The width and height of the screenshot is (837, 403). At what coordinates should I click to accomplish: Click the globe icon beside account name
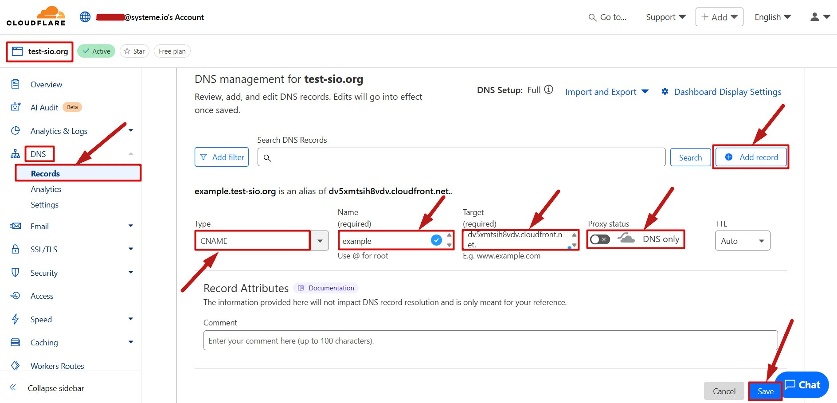click(x=85, y=17)
